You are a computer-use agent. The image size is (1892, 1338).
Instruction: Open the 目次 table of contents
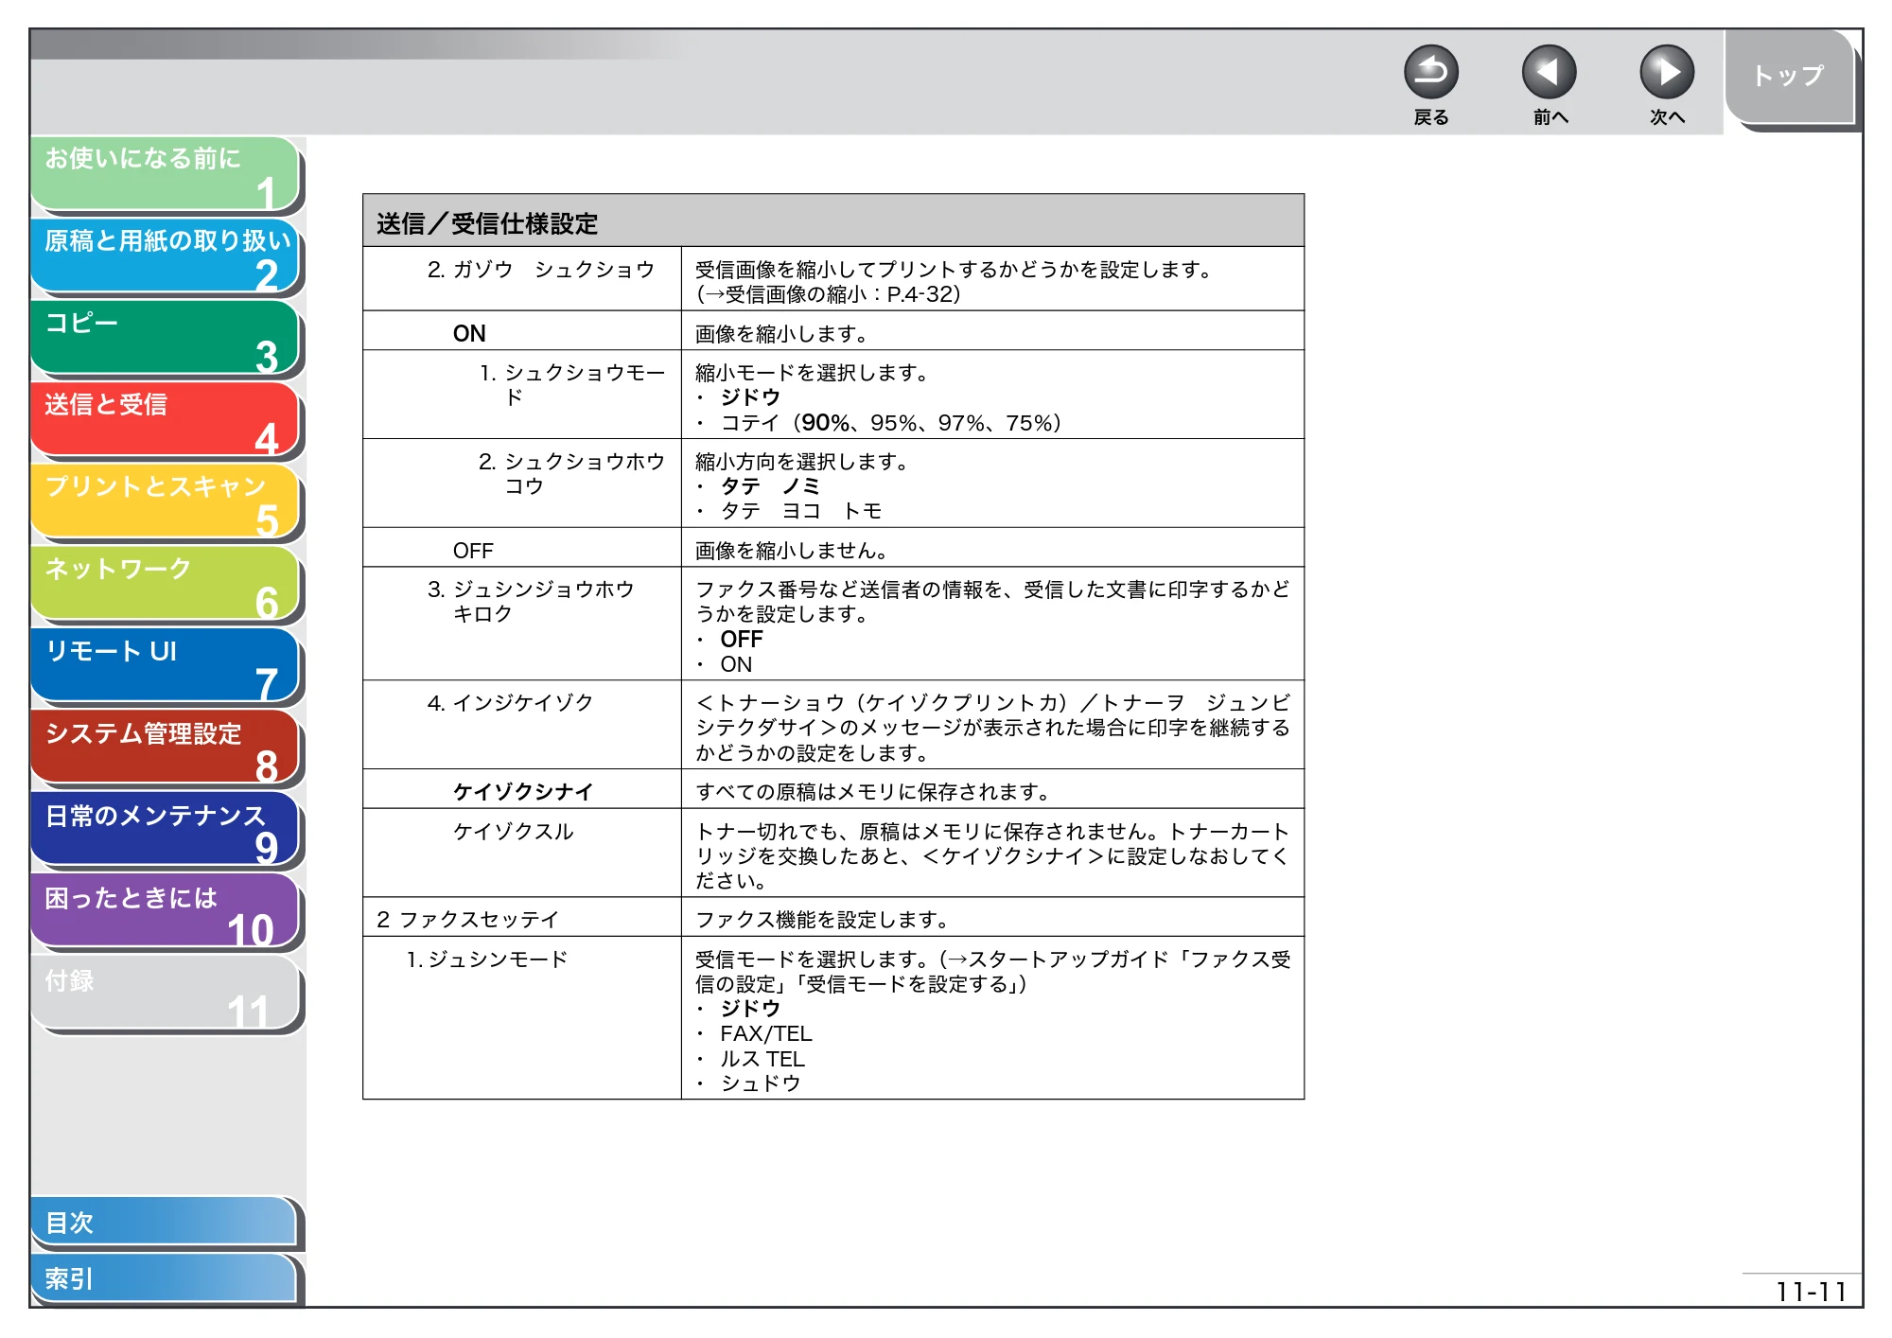(x=164, y=1223)
